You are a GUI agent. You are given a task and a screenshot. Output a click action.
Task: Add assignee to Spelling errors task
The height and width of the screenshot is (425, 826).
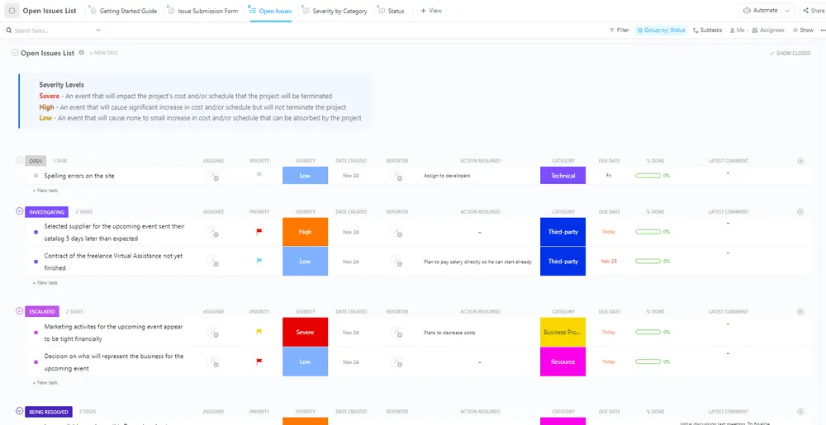(x=213, y=176)
